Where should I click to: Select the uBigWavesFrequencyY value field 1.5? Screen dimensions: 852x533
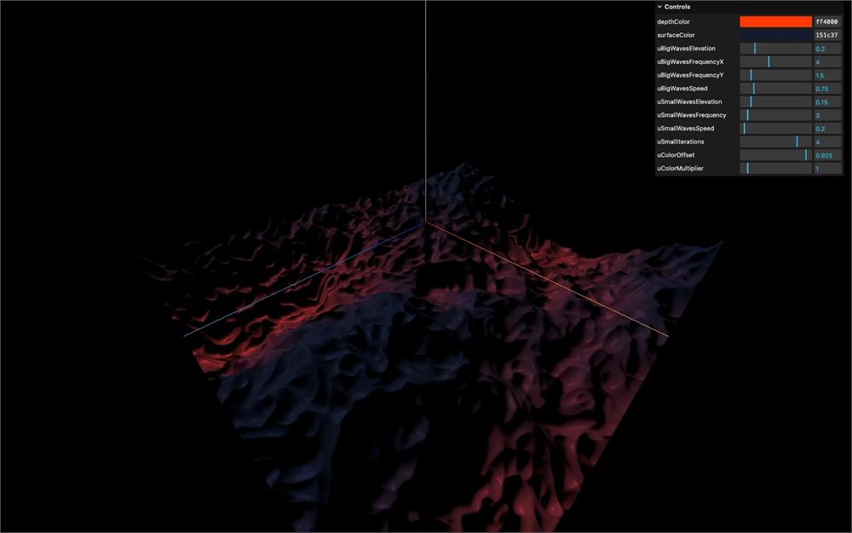tap(827, 75)
